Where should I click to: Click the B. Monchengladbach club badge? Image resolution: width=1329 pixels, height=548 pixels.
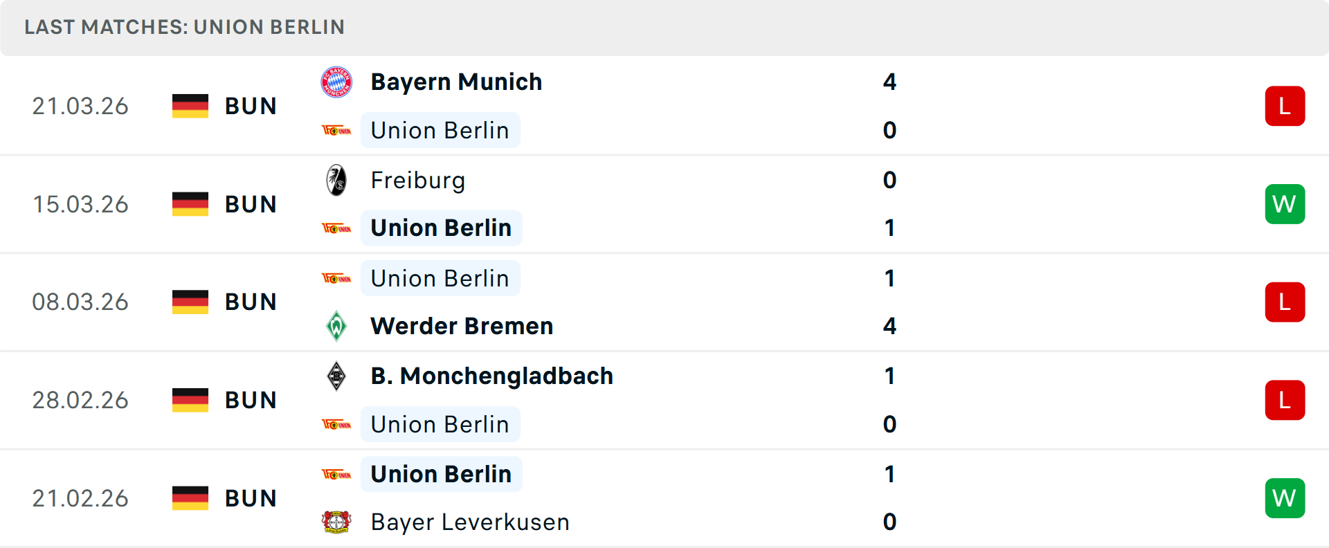[336, 376]
